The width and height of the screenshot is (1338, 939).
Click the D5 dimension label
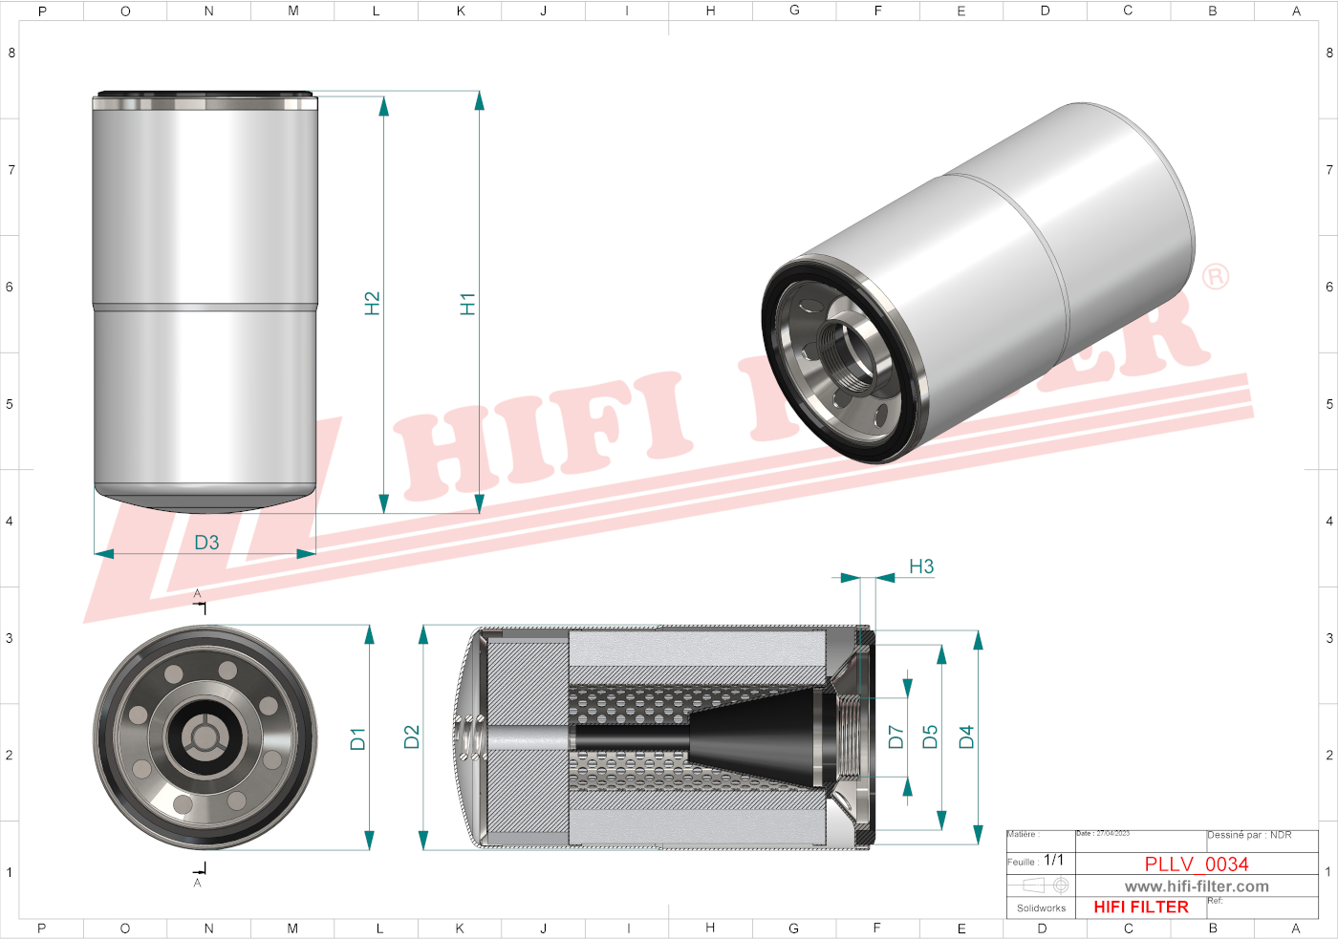(930, 736)
